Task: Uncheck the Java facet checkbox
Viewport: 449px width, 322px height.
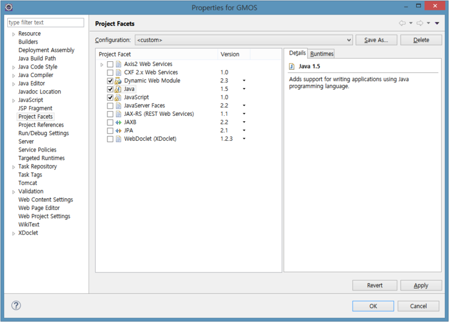Action: tap(110, 89)
